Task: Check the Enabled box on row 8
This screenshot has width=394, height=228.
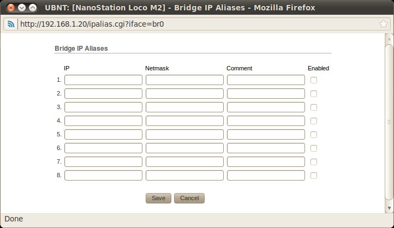Action: click(x=314, y=176)
